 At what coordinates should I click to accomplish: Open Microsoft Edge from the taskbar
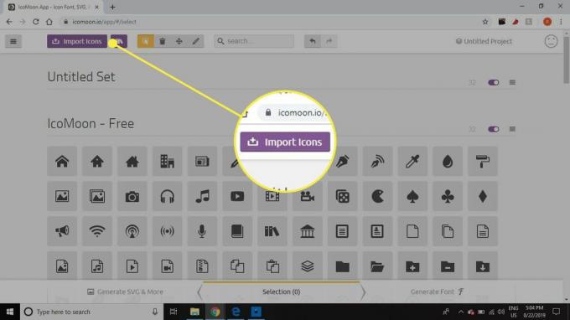pyautogui.click(x=236, y=312)
